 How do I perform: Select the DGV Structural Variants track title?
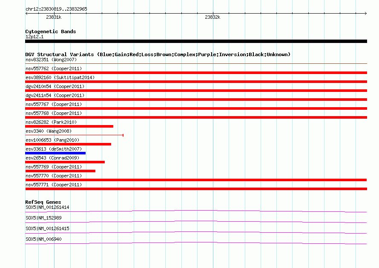(x=158, y=54)
